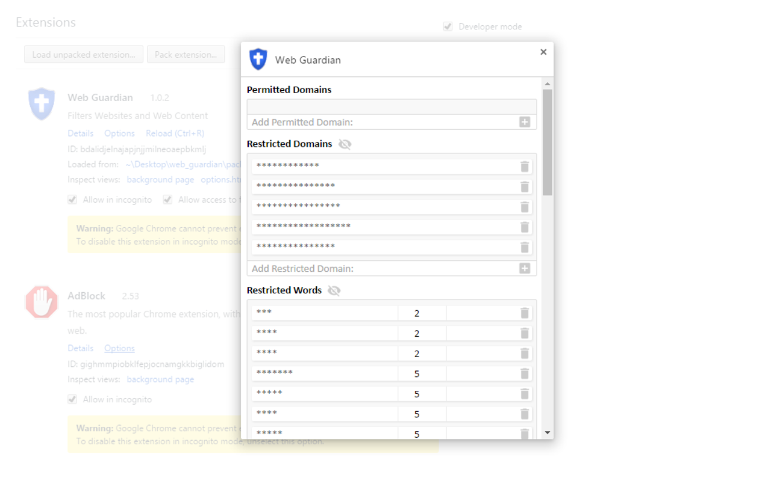Click the dialog scrollbar up arrow
Screen dimensions: 771x481
[547, 84]
